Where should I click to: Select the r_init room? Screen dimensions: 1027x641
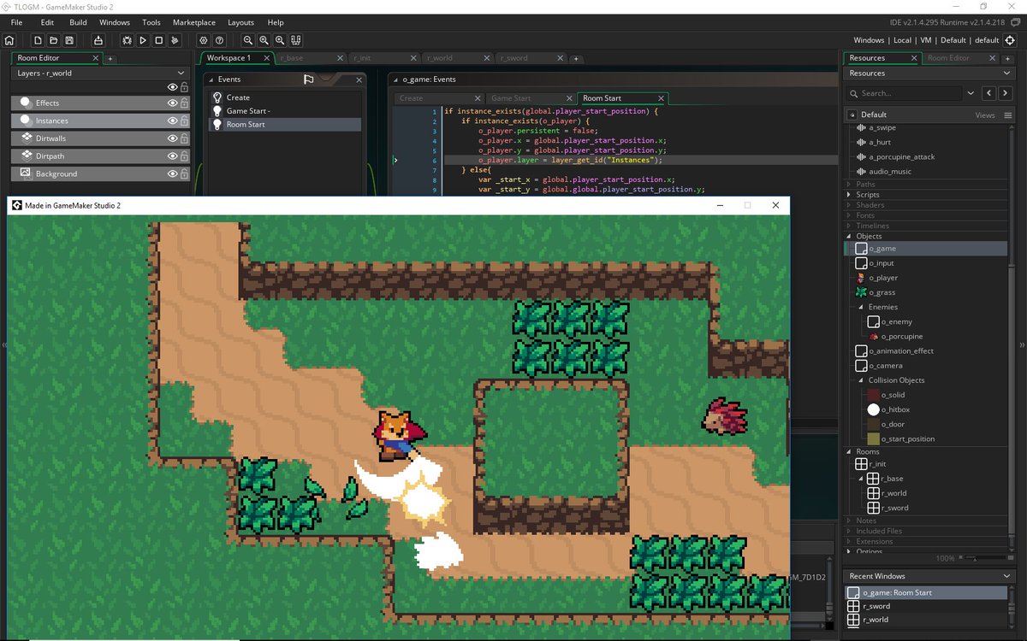[877, 464]
